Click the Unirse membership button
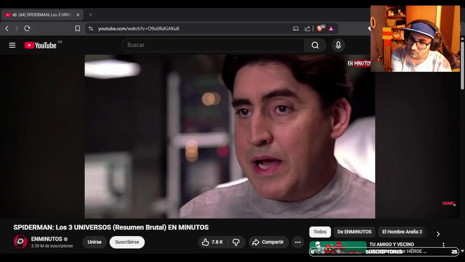This screenshot has width=465, height=262. [x=94, y=242]
